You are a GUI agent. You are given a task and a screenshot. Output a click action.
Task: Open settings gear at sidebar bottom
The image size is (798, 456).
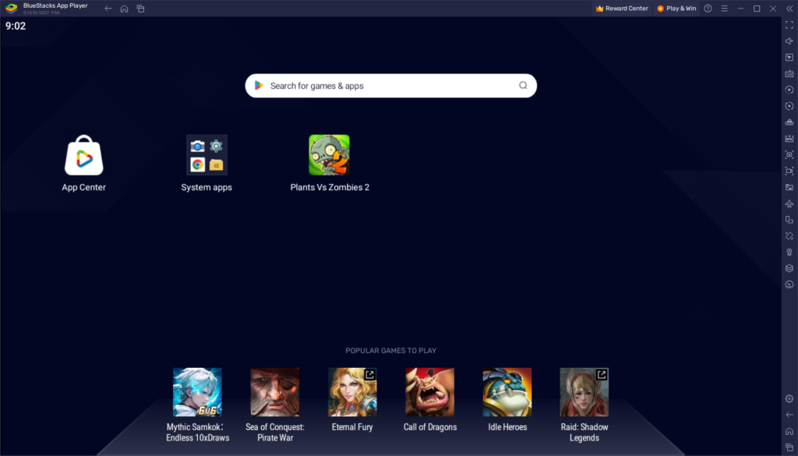tap(789, 398)
